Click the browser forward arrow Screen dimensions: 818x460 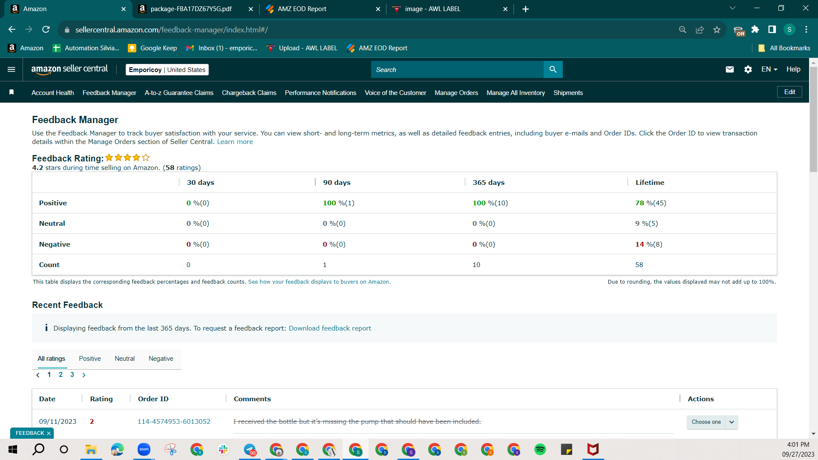(x=29, y=29)
